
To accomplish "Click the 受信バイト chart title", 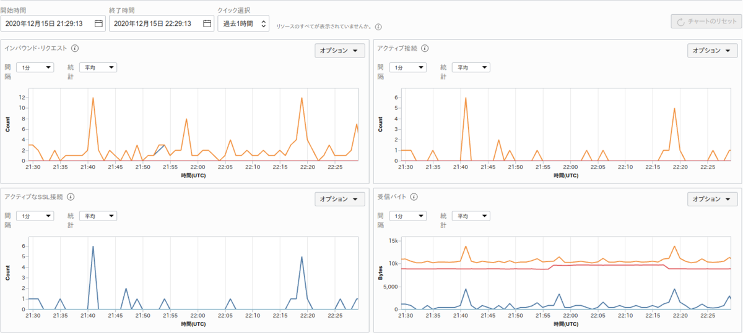I will 391,196.
